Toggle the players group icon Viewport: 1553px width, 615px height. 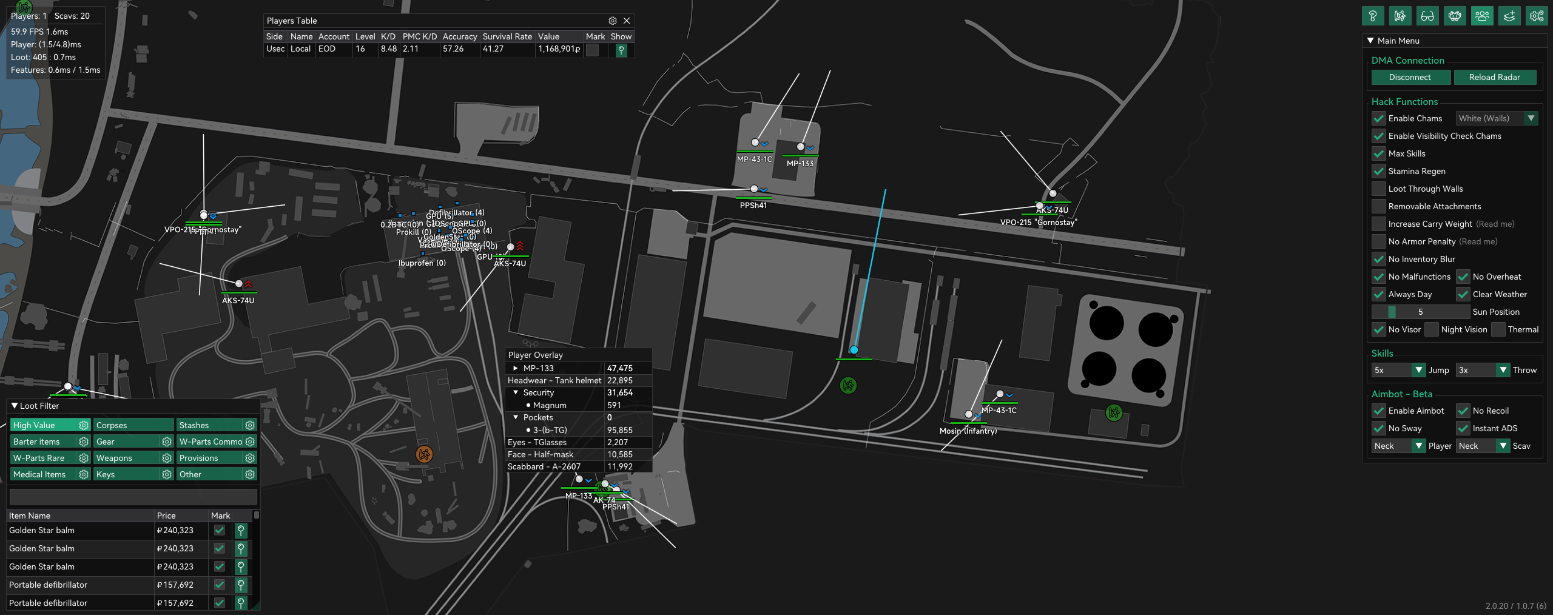pyautogui.click(x=1481, y=16)
